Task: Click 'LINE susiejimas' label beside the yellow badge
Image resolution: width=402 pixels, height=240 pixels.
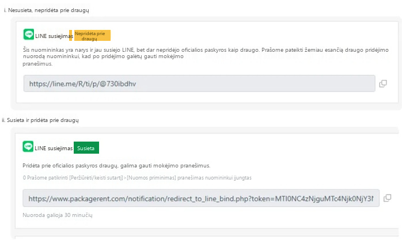Action: point(54,36)
